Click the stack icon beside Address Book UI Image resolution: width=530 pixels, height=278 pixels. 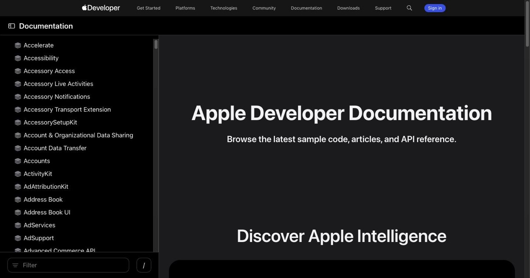click(18, 212)
